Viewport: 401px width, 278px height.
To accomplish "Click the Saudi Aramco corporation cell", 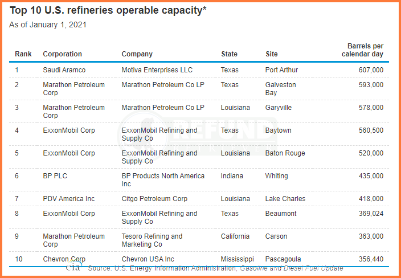I will click(x=64, y=70).
